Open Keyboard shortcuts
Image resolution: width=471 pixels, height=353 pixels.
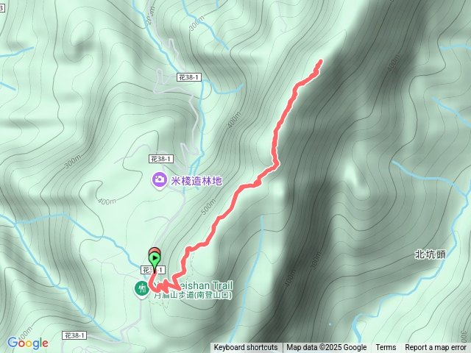(246, 348)
